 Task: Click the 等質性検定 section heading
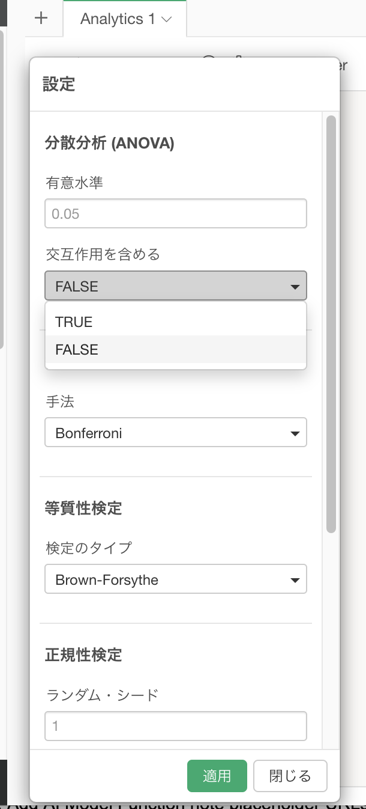pyautogui.click(x=83, y=508)
